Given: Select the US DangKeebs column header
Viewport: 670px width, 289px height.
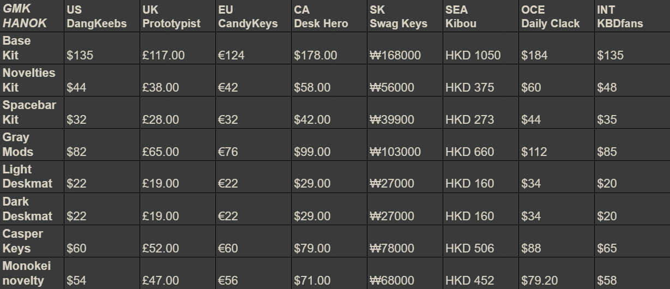Looking at the screenshot, I should 96,16.
